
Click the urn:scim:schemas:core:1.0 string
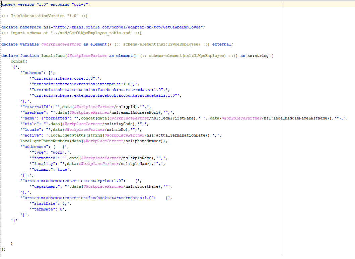(x=66, y=79)
